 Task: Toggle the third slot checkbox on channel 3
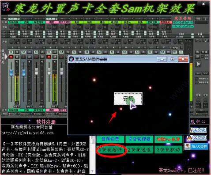(x=44, y=37)
